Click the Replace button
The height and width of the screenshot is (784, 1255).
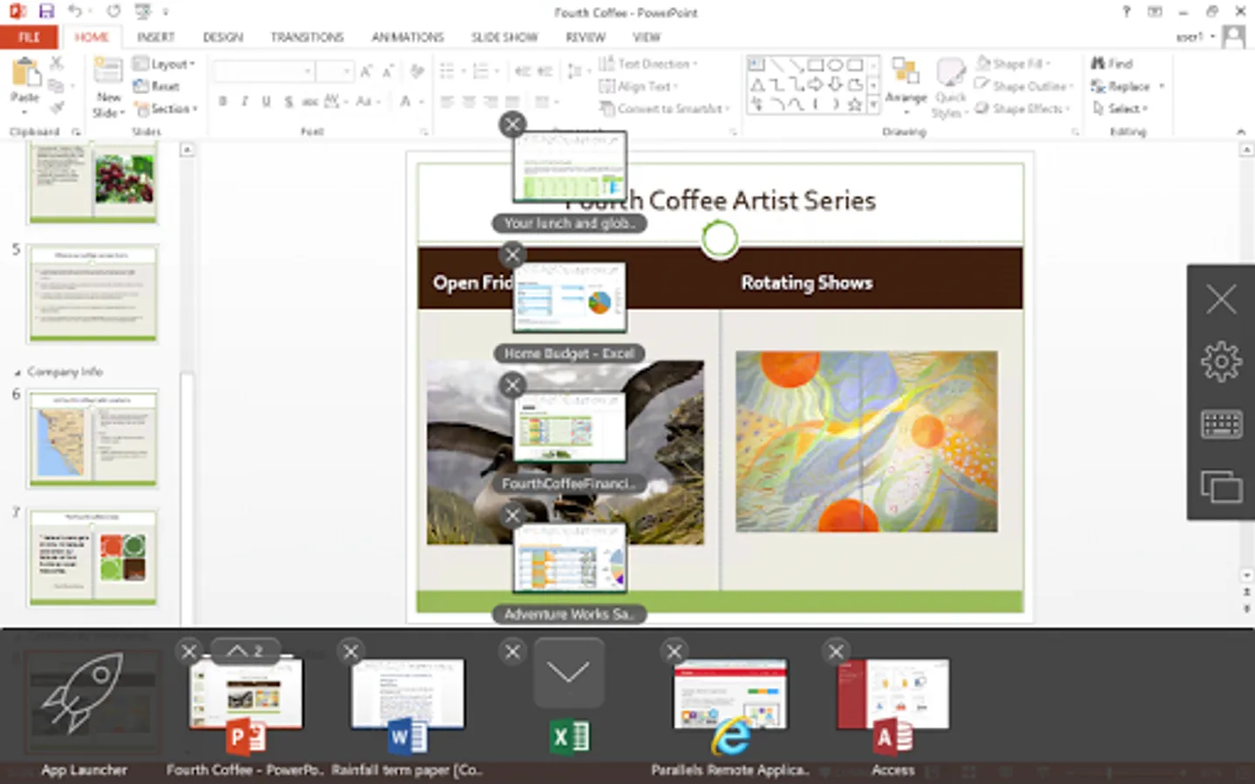click(1122, 86)
